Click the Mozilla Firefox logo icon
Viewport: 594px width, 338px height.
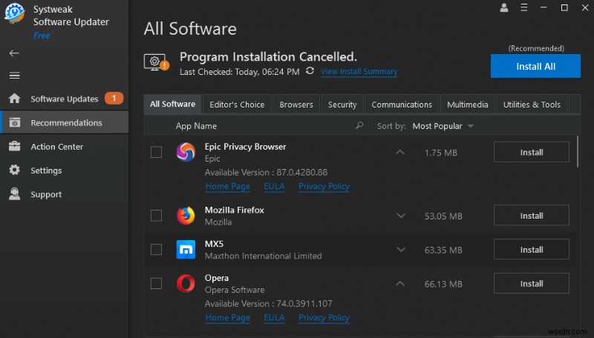coord(186,216)
